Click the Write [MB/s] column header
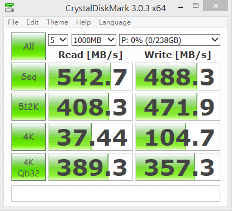 pyautogui.click(x=178, y=55)
